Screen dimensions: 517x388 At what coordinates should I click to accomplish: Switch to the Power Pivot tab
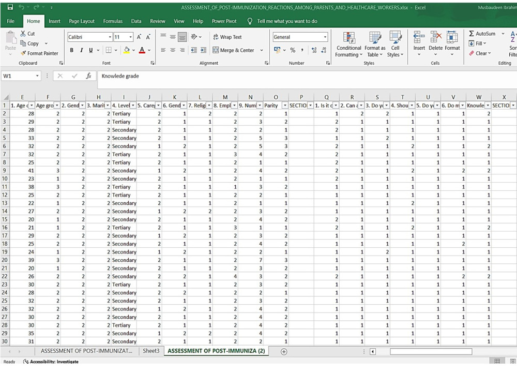(224, 21)
